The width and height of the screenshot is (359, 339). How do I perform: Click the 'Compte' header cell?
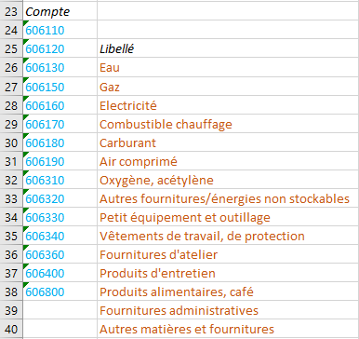tap(60, 11)
